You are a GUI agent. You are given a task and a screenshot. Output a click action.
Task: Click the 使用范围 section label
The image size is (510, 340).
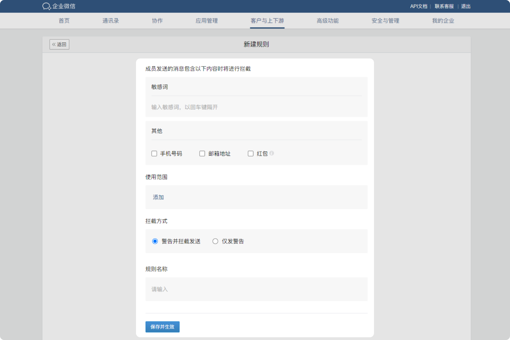coord(156,177)
